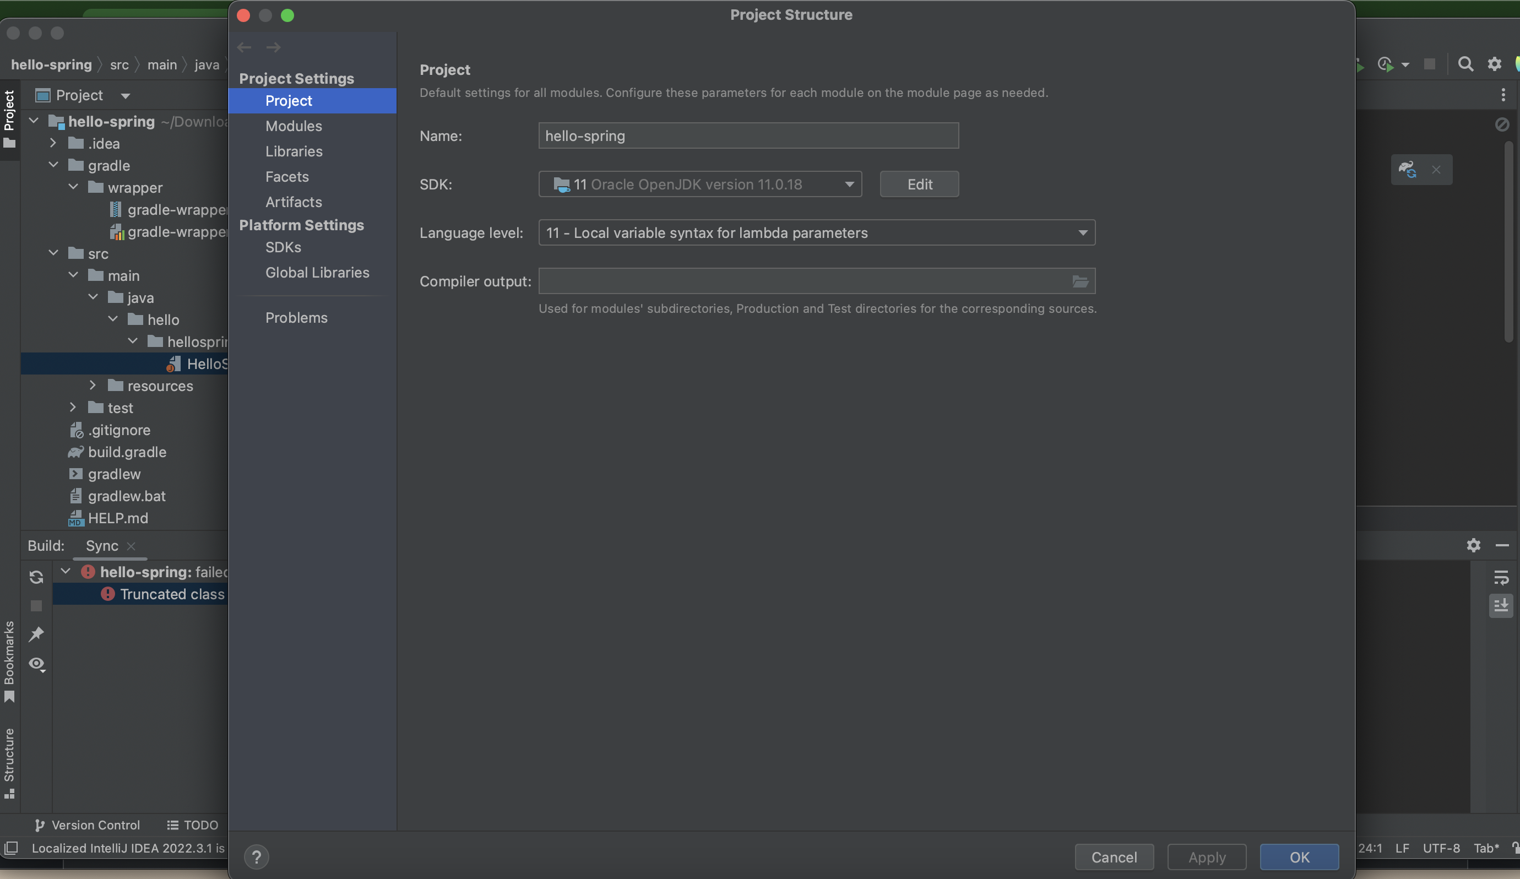Browse compiler output folder icon

pos(1081,281)
